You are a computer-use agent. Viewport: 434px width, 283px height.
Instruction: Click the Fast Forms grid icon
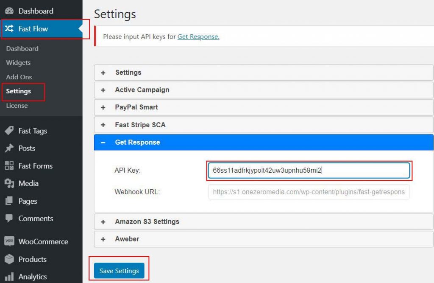tap(9, 165)
